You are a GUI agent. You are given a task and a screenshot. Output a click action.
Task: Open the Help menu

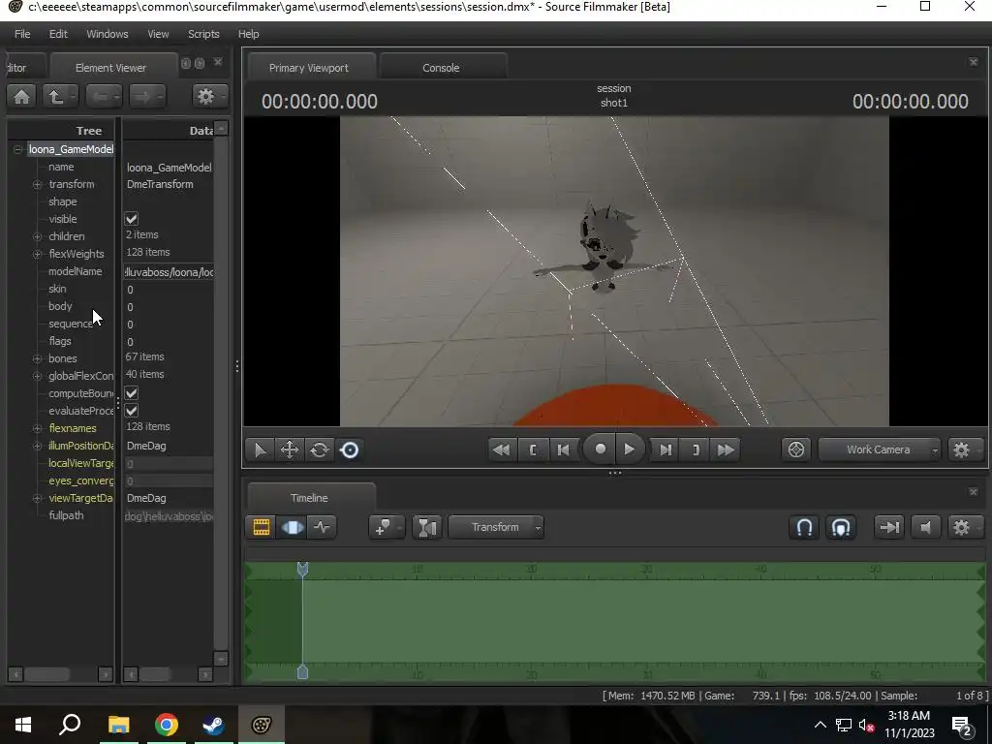click(249, 34)
